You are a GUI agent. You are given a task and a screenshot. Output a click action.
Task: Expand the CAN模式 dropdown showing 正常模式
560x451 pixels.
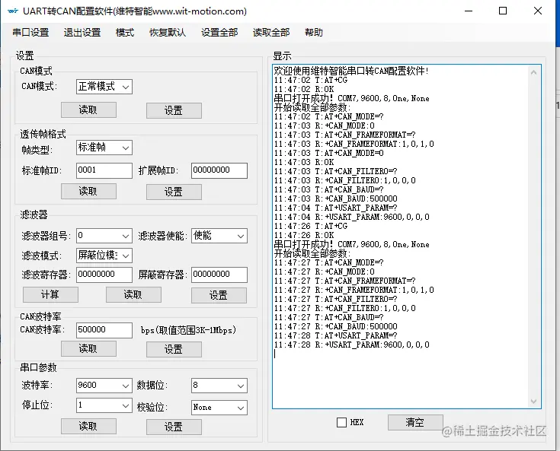click(x=104, y=87)
